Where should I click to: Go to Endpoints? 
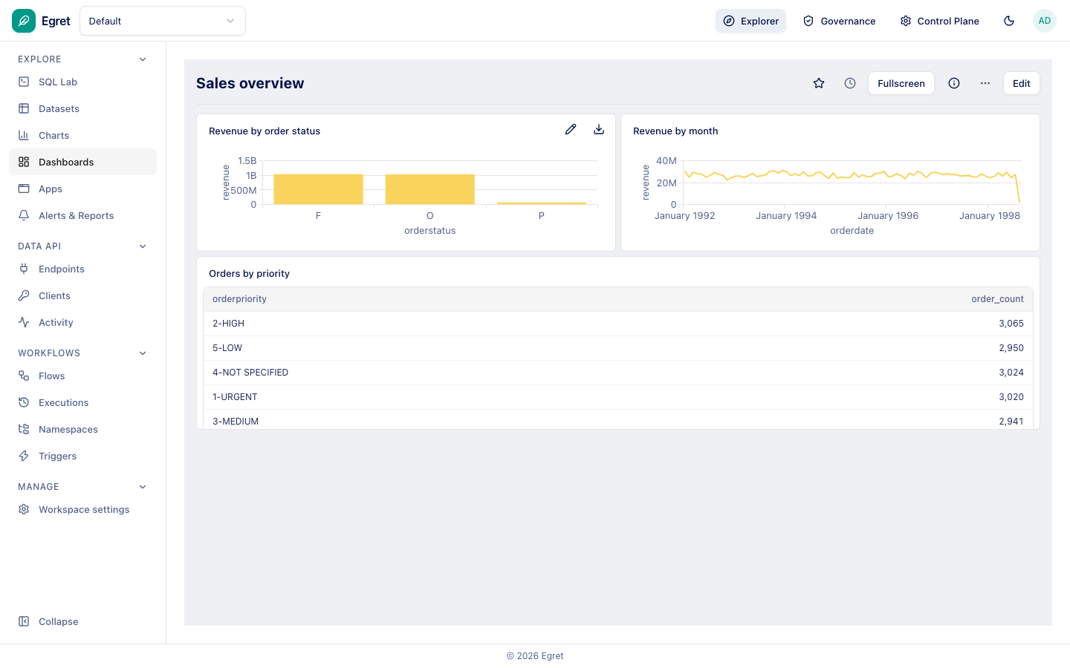tap(82, 269)
